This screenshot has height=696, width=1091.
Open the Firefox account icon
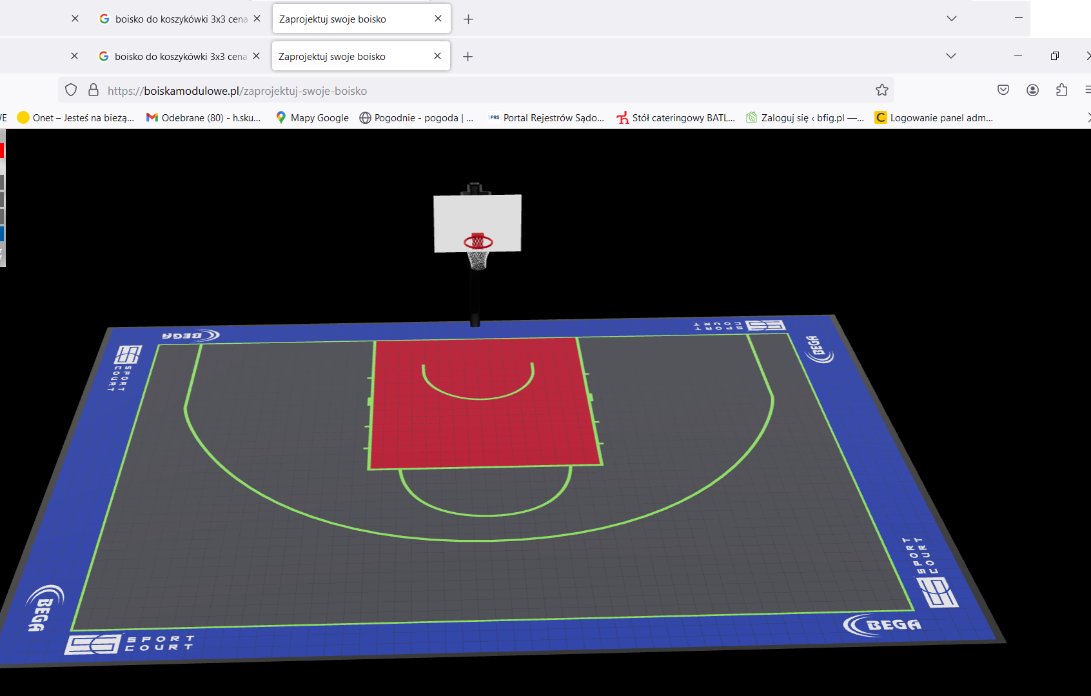pyautogui.click(x=1032, y=90)
